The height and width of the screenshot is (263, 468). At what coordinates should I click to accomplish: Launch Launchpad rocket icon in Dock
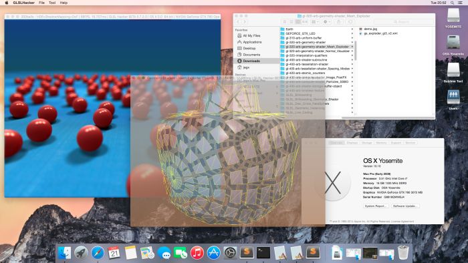coord(81,253)
